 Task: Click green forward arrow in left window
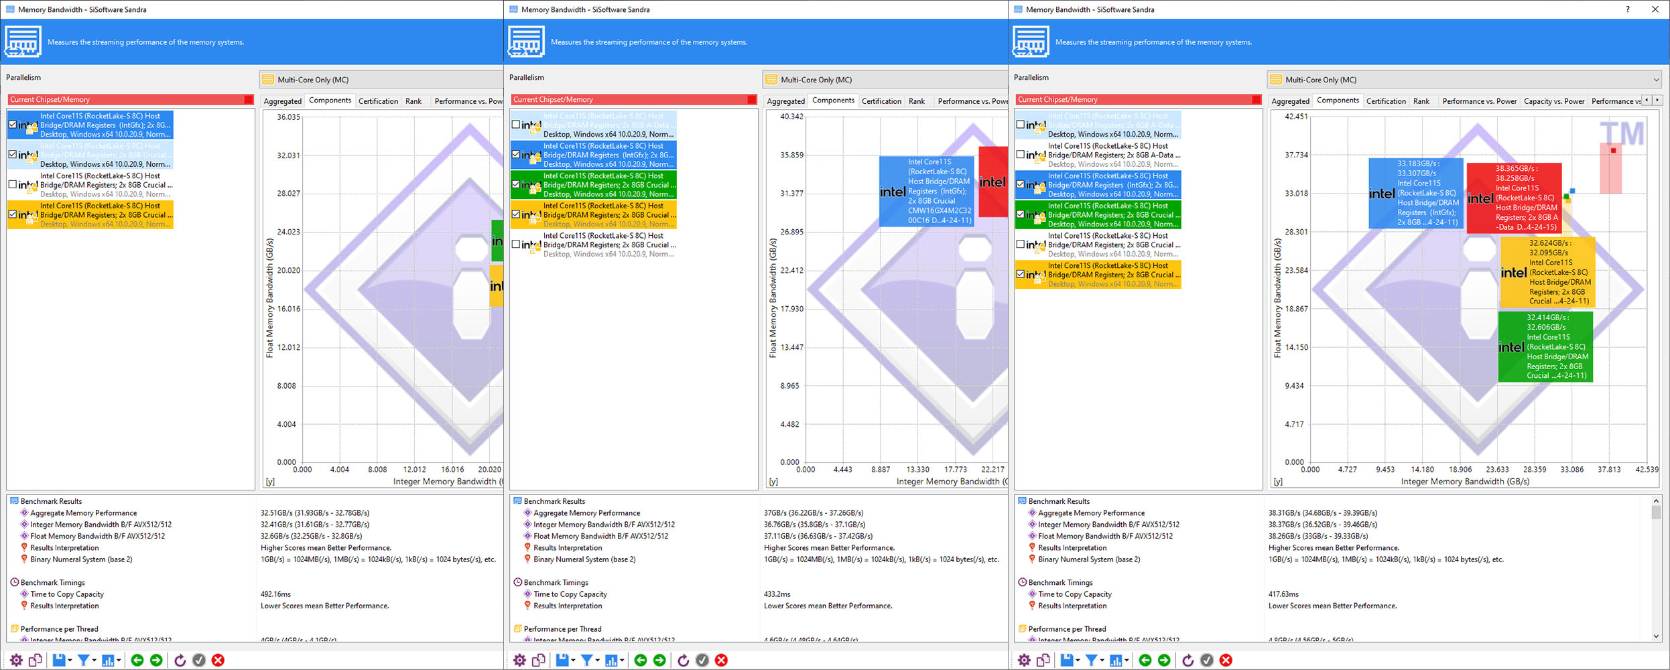156,661
